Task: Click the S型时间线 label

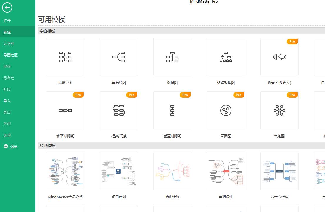Action: tap(119, 136)
